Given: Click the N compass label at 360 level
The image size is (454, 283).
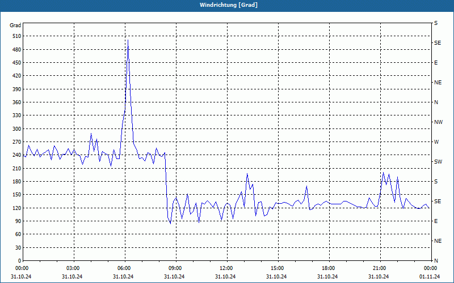Looking at the screenshot, I should pos(436,102).
